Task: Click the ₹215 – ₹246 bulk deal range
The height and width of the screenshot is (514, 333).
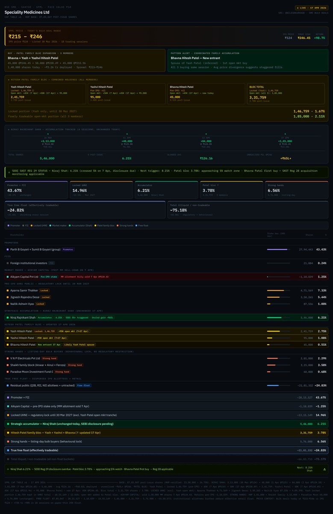Action: click(25, 37)
